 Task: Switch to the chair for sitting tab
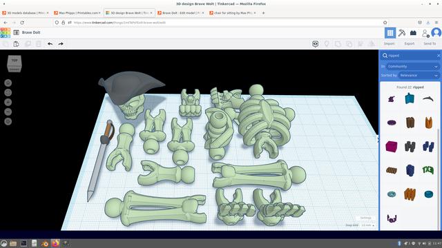(x=233, y=13)
